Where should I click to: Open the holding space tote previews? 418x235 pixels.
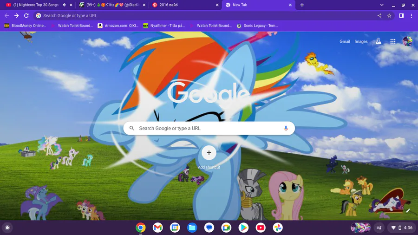tap(360, 228)
